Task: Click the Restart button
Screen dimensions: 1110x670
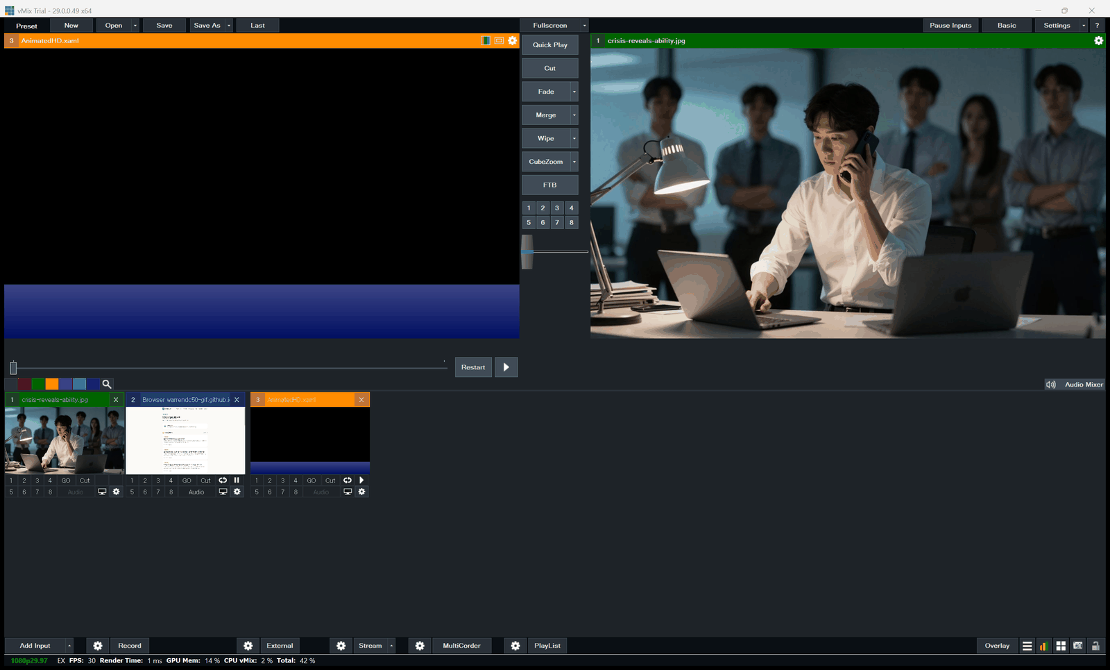Action: [473, 367]
